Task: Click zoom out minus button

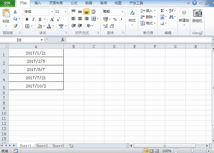Action: (176, 151)
